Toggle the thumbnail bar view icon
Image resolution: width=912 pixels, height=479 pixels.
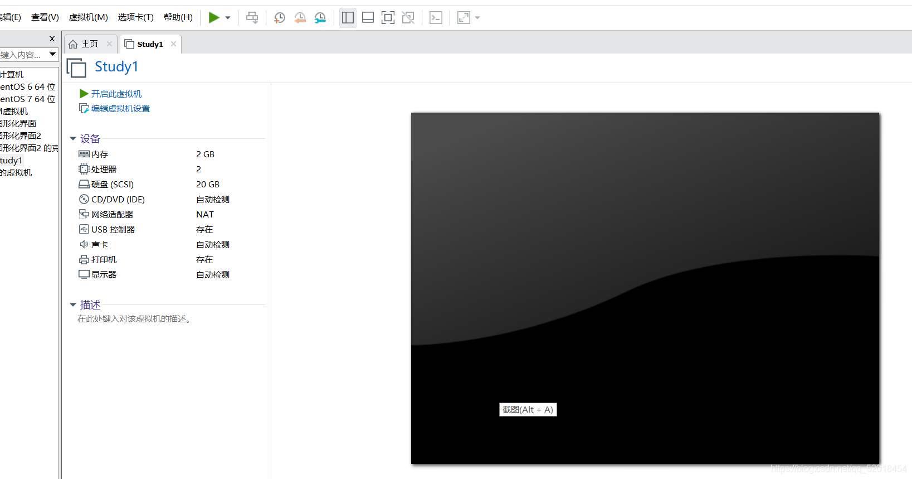click(368, 18)
